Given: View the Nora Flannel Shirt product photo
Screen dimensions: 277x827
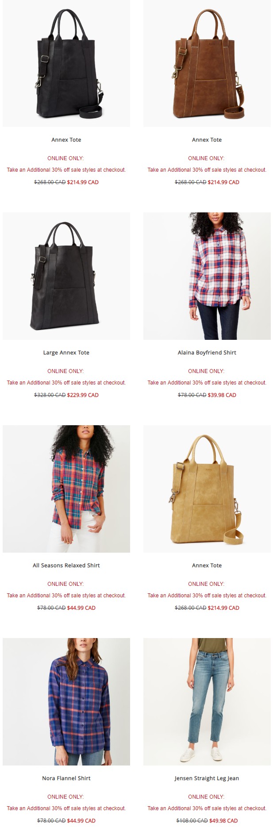Looking at the screenshot, I should click(x=66, y=702).
